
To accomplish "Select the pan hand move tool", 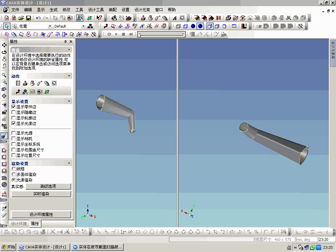I will [4, 45].
